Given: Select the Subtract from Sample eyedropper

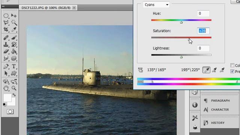Looking at the screenshot, I should (222, 70).
